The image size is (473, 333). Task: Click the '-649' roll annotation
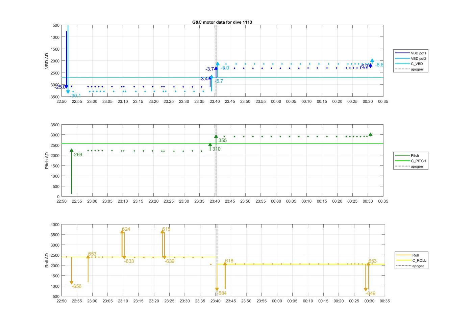coord(370,293)
